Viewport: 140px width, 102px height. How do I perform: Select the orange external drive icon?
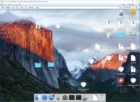tap(133, 13)
